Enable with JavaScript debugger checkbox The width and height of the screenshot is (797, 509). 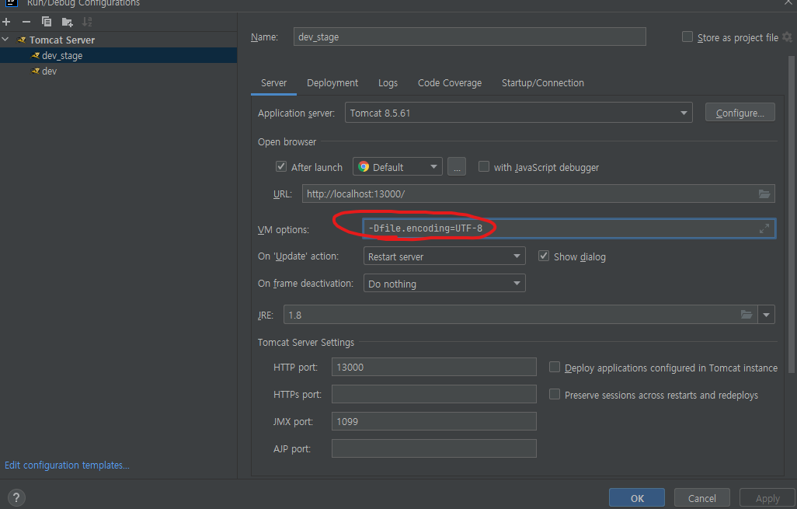pyautogui.click(x=484, y=166)
